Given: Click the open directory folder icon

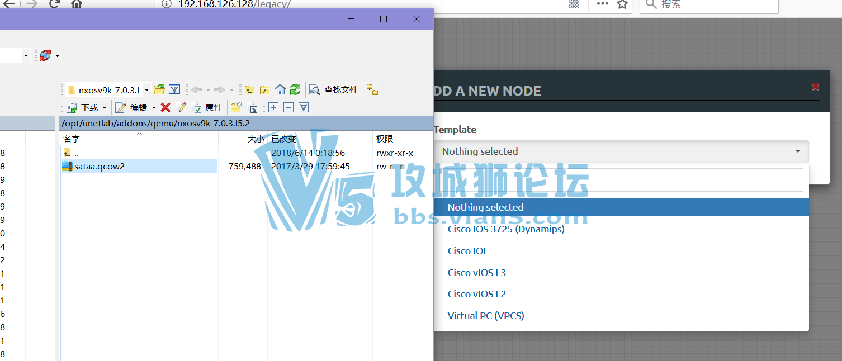Looking at the screenshot, I should tap(159, 89).
